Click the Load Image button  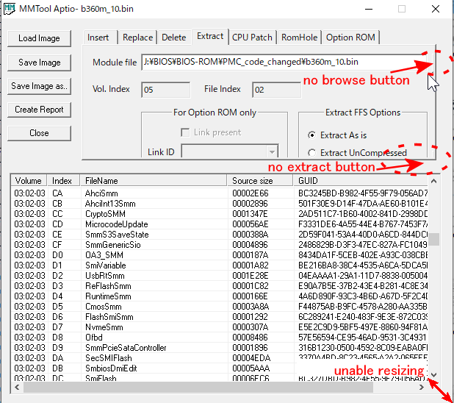[x=39, y=38]
